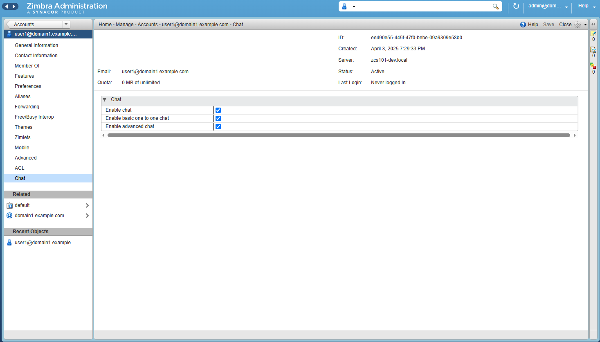Screen dimensions: 600x342
Task: Open the Accounts dropdown arrow
Action: pos(66,25)
